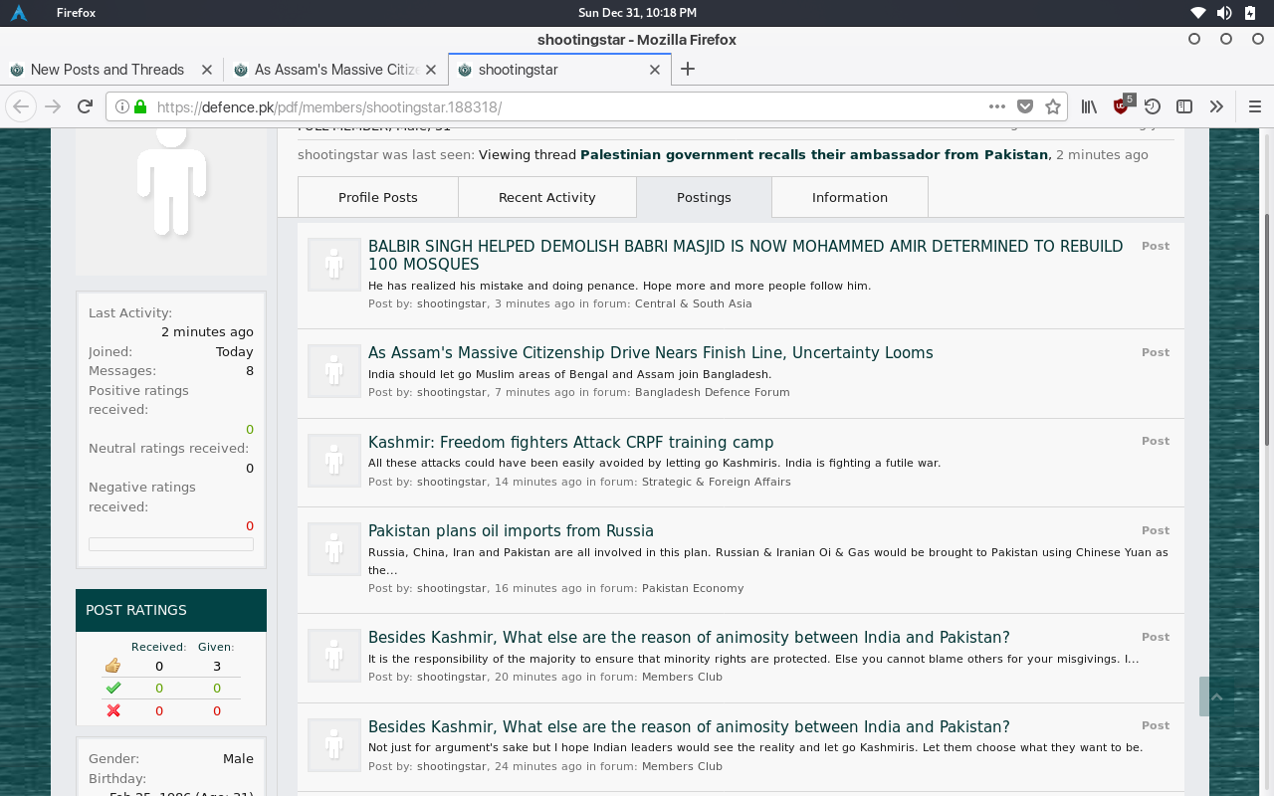Open the Library icon in toolbar
This screenshot has height=796, width=1274.
click(1090, 106)
